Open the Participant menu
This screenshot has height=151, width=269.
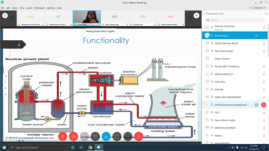click(x=40, y=8)
